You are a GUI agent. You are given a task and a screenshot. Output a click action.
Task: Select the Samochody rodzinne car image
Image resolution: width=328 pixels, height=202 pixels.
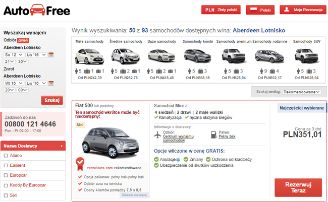pyautogui.click(x=269, y=56)
